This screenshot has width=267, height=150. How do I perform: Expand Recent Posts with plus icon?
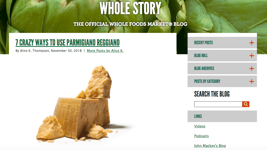(251, 43)
